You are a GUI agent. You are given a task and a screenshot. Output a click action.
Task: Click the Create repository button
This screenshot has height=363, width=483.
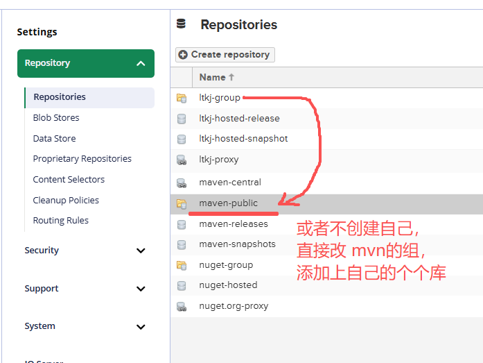tap(225, 55)
